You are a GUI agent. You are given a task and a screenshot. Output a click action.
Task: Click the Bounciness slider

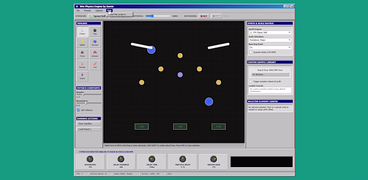[x=89, y=103]
